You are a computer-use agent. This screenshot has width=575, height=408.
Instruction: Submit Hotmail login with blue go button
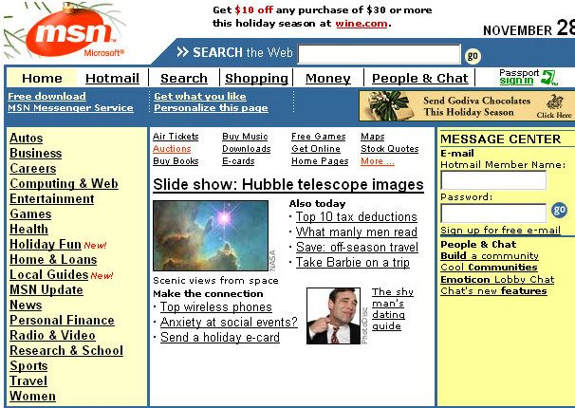[559, 211]
